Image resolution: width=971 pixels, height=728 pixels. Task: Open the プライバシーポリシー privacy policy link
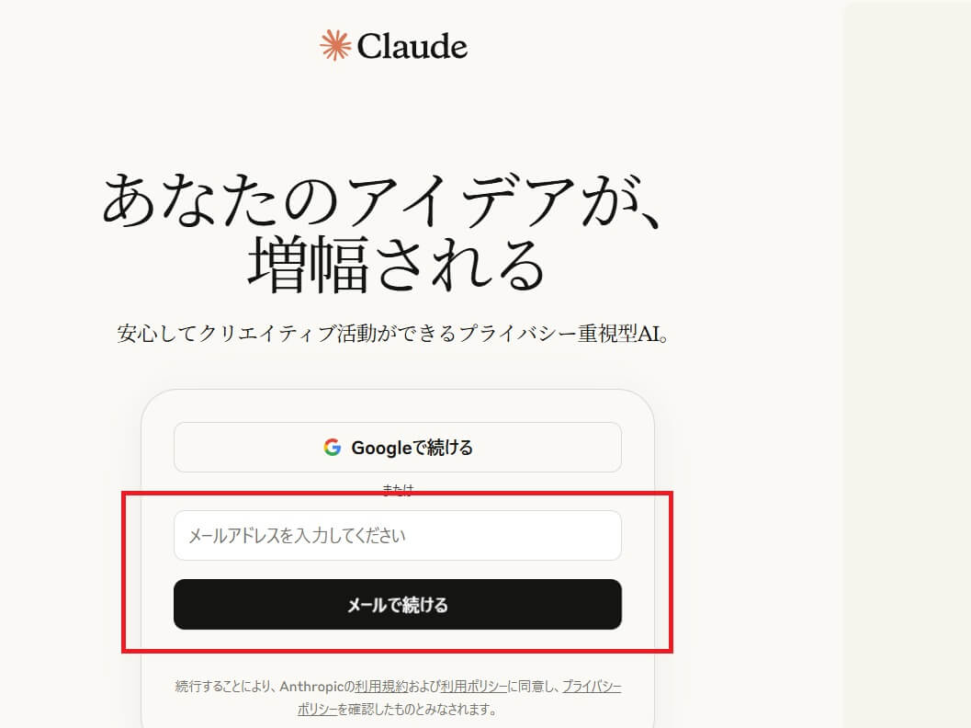[592, 687]
